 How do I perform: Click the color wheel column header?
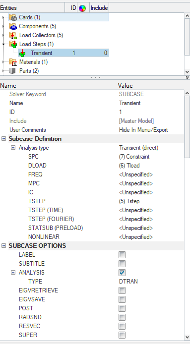(x=82, y=8)
